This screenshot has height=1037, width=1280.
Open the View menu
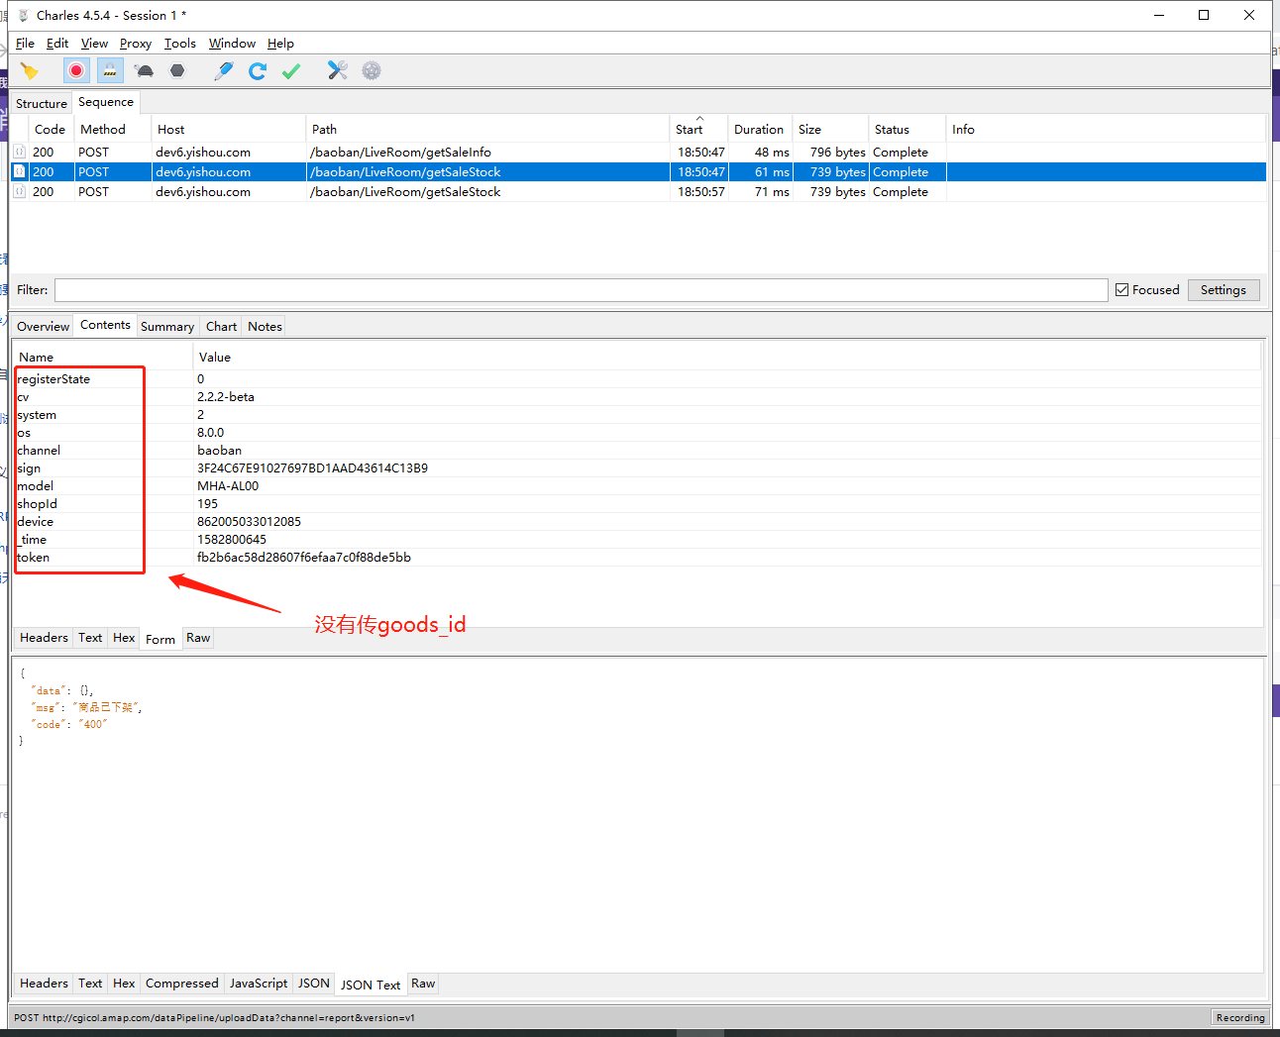pos(94,44)
